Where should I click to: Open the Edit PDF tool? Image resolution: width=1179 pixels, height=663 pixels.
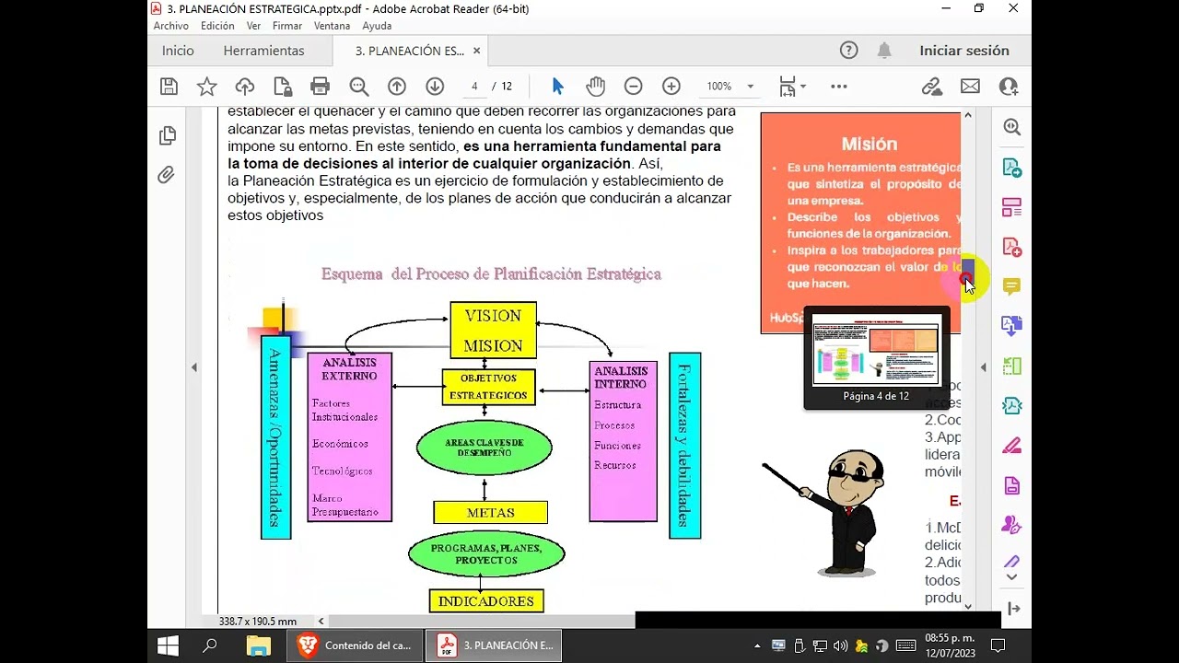click(1012, 207)
